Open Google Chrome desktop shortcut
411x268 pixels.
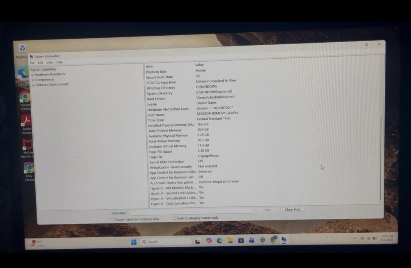click(25, 97)
